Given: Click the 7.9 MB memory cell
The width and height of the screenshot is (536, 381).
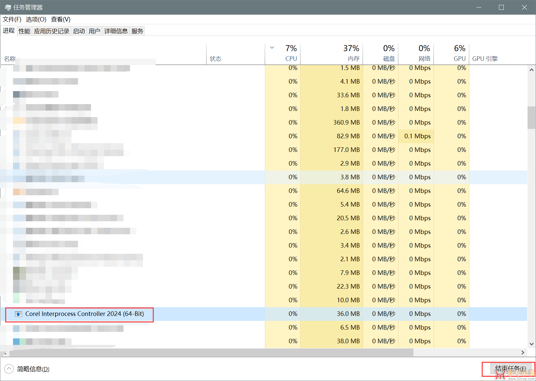Looking at the screenshot, I should tap(332, 273).
